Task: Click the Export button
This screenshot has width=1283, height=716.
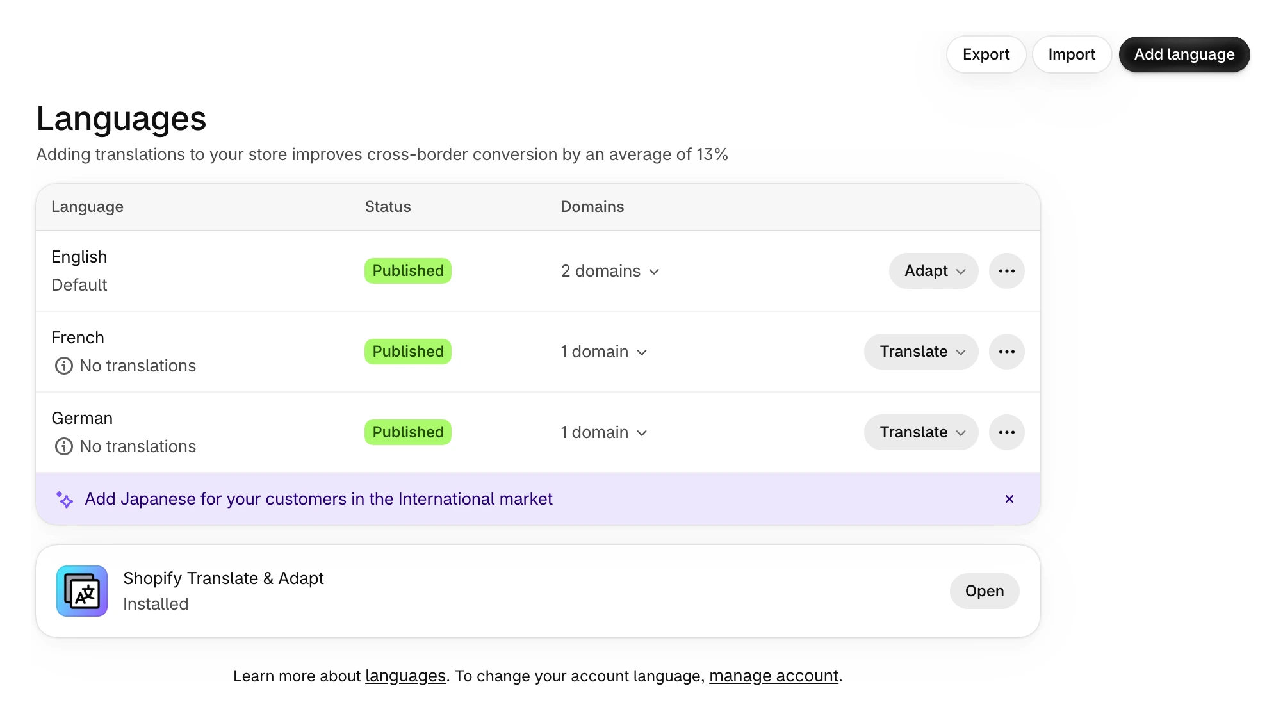Action: click(986, 54)
